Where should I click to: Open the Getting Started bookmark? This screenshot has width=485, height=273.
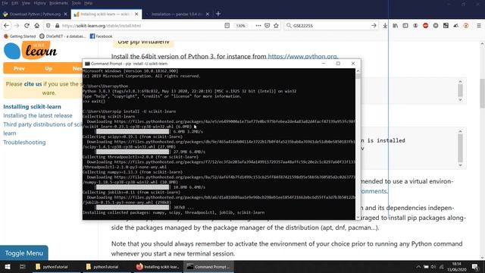[20, 36]
